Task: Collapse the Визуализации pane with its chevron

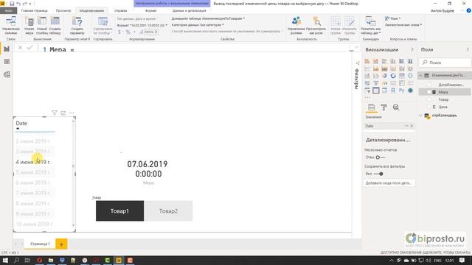Action: [412, 49]
